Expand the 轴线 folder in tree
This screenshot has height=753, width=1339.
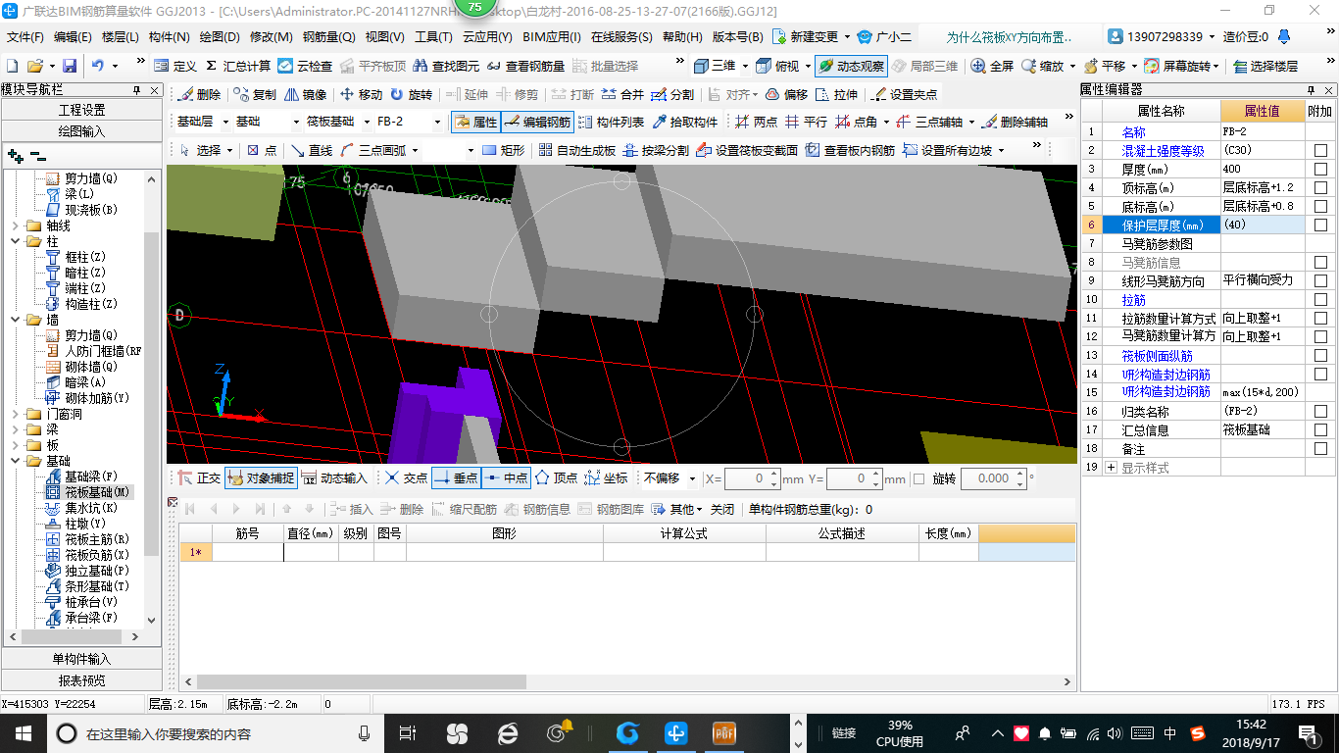click(x=17, y=226)
